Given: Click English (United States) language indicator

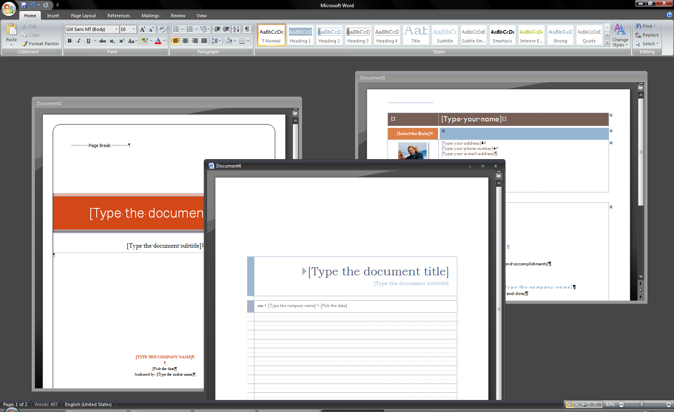Looking at the screenshot, I should point(88,404).
